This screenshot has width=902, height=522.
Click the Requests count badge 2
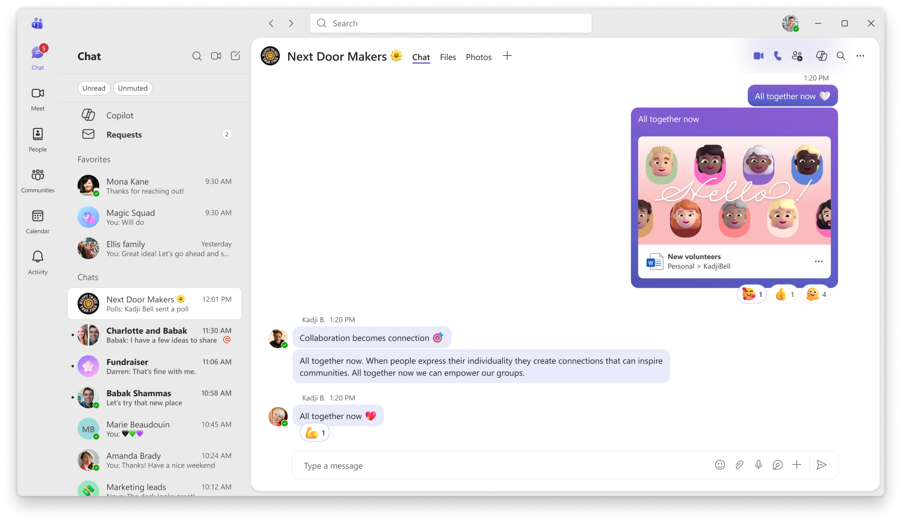coord(227,134)
